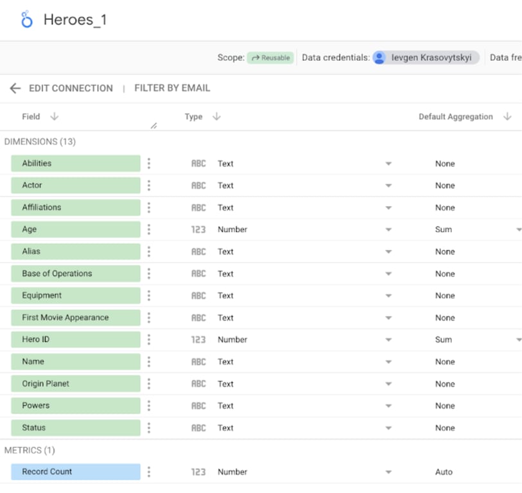Viewport: 522px width, 493px height.
Task: Open more options for Actor field
Action: (x=149, y=186)
